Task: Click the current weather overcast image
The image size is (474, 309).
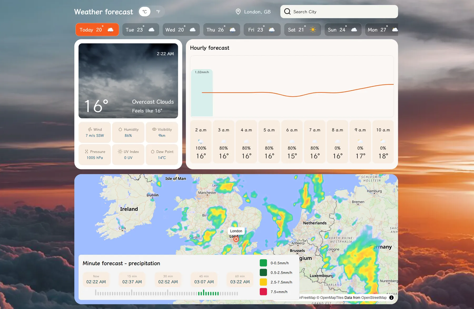Action: pyautogui.click(x=128, y=81)
